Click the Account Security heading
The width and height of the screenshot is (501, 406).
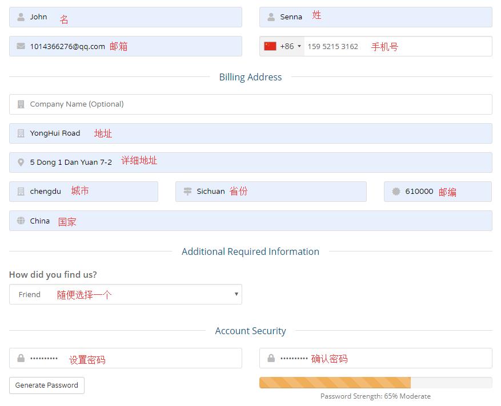click(x=250, y=331)
